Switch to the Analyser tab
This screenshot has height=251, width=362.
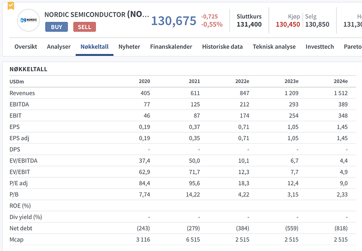(x=59, y=47)
